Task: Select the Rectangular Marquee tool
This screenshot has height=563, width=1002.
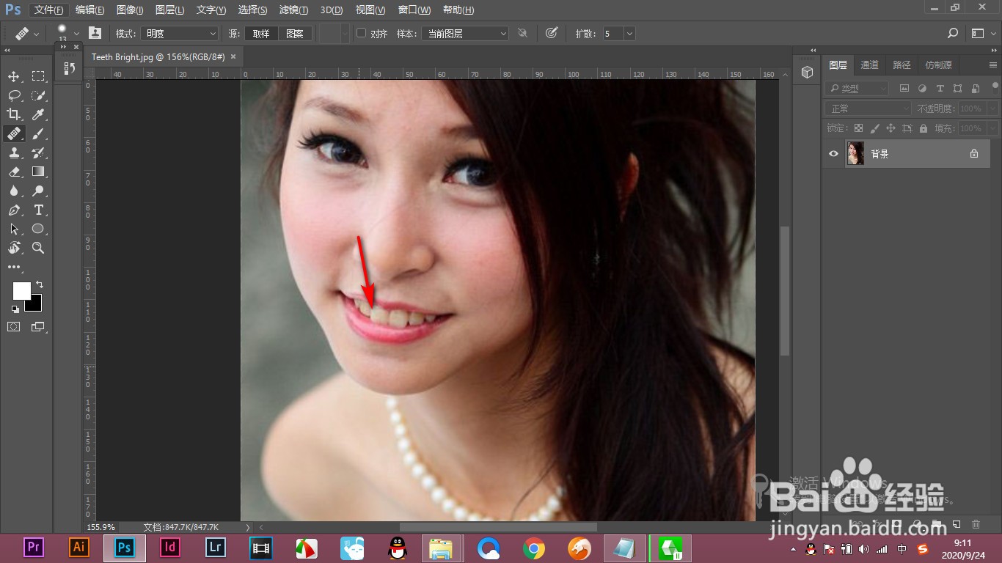Action: tap(38, 76)
